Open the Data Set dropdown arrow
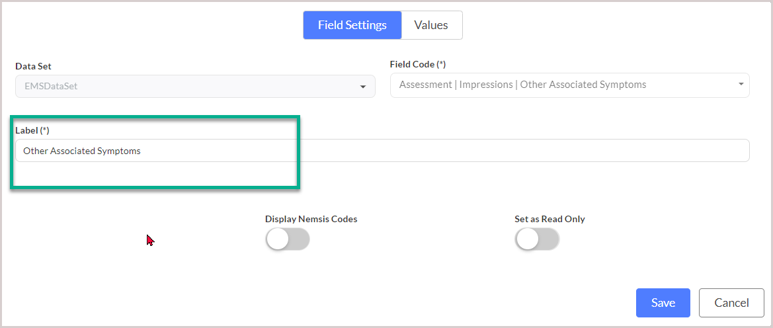Screen dimensions: 773x328 tap(363, 87)
